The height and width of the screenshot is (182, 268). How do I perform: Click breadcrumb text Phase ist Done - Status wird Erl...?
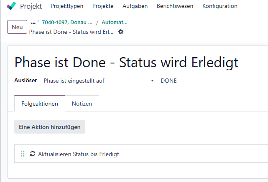coord(71,32)
